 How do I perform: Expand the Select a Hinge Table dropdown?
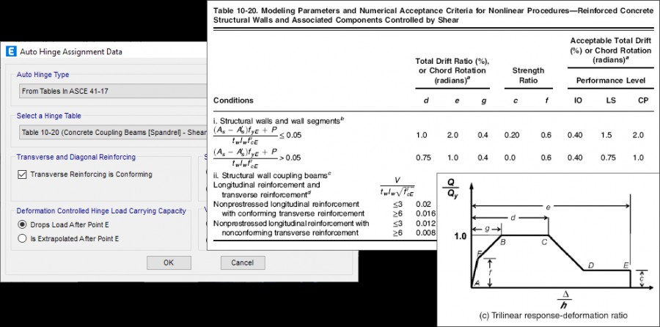(110, 133)
